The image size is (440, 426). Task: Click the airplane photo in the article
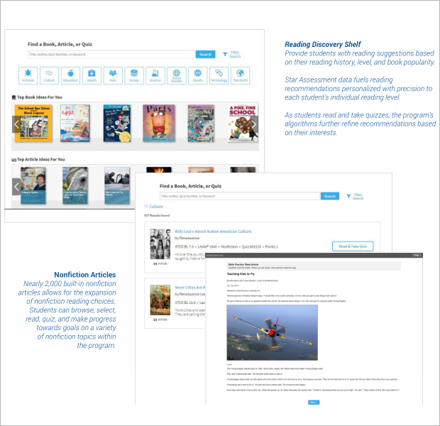coord(273,332)
